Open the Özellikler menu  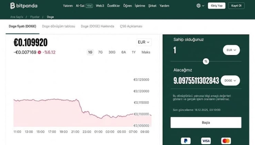coord(113,6)
